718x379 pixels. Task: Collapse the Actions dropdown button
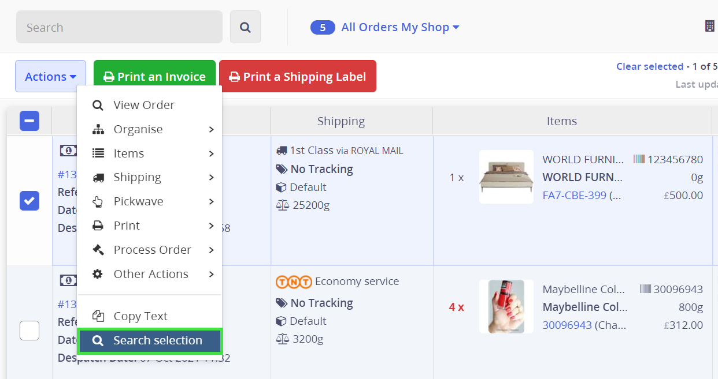coord(50,77)
